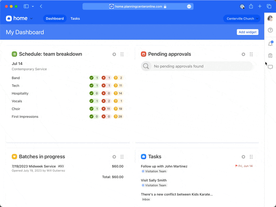The image size is (276, 207).
Task: Click Safari share icon in toolbar
Action: coord(251,7)
